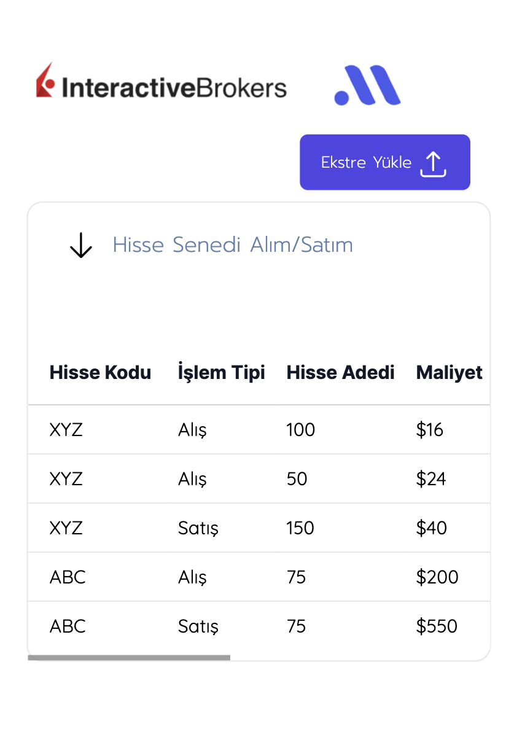Click the Ekstre Yükle button
This screenshot has width=506, height=753.
point(385,162)
